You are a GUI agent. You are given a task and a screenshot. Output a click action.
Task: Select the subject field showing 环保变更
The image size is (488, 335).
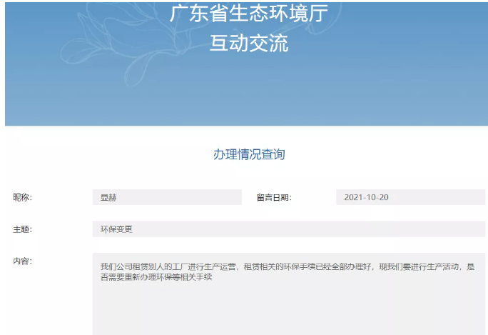(288, 229)
